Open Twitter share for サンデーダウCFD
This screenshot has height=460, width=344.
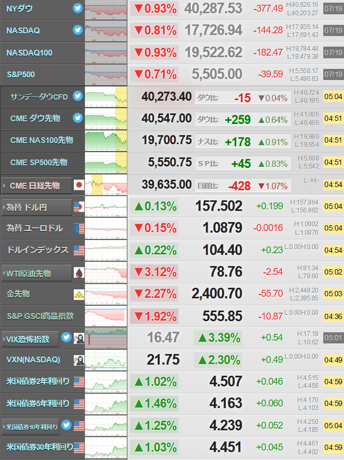[78, 96]
